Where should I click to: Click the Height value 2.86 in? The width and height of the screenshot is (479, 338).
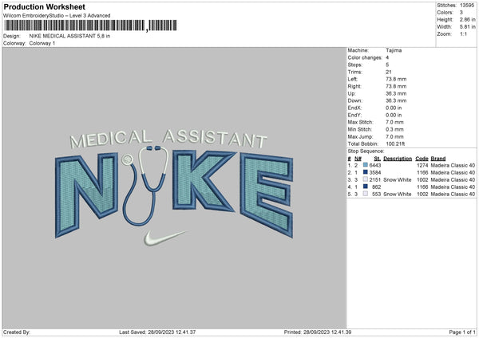(x=467, y=19)
